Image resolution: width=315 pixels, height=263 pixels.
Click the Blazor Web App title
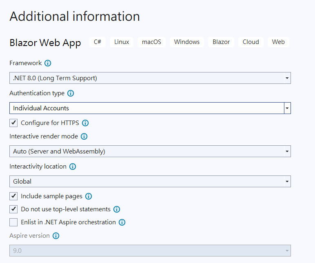coord(45,43)
